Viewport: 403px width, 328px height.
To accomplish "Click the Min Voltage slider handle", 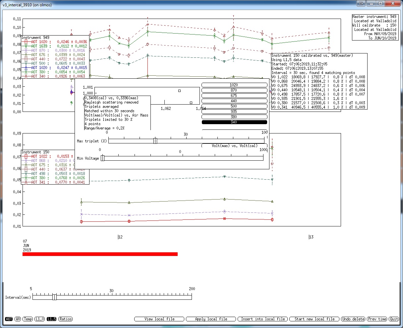I will (x=102, y=158).
